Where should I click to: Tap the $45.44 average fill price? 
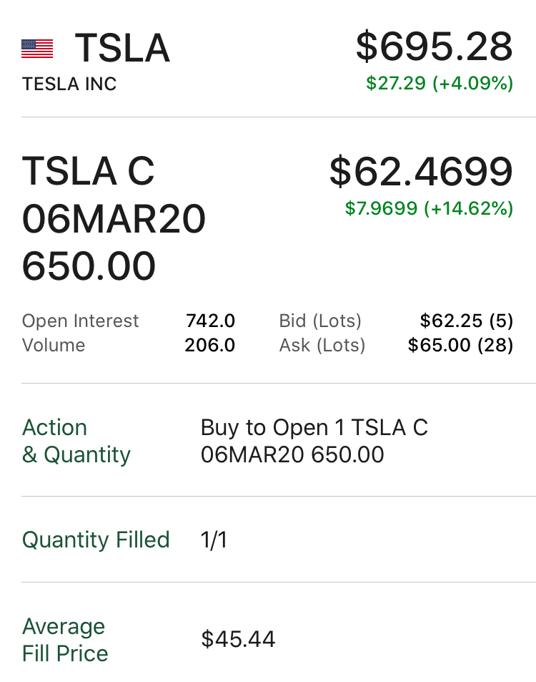coord(238,639)
